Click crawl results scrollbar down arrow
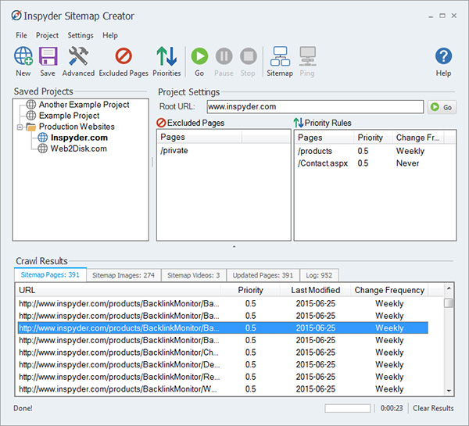The image size is (469, 426). [449, 391]
